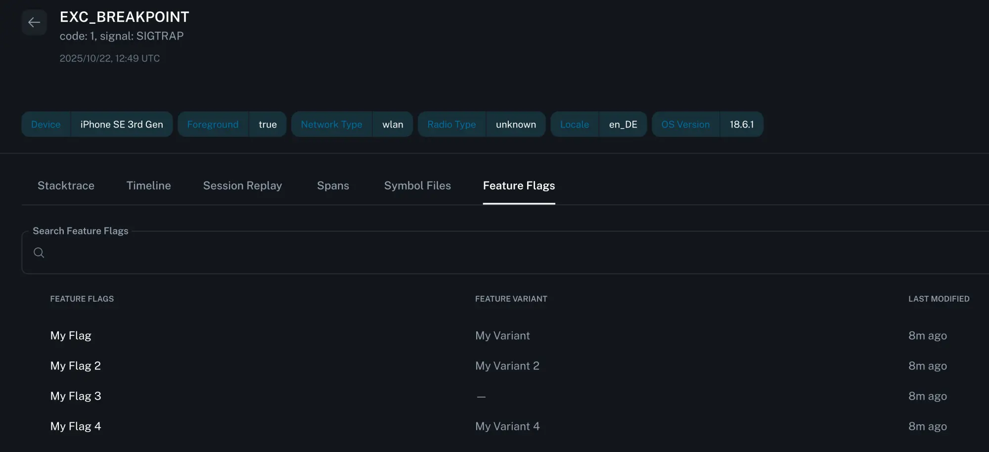This screenshot has width=989, height=452.
Task: Click the EXC_BREAKPOINT crash title
Action: coord(125,16)
